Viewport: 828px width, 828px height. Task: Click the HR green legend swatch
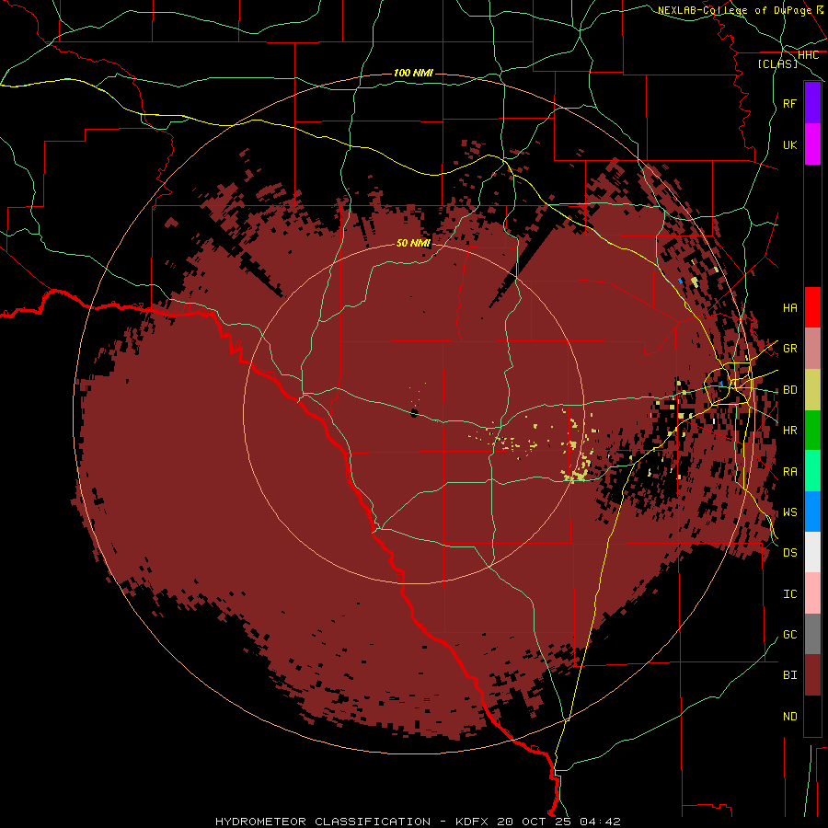coord(812,430)
